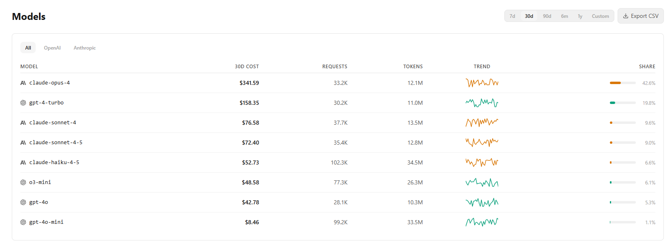Select the All models filter
This screenshot has height=249, width=672.
[28, 48]
